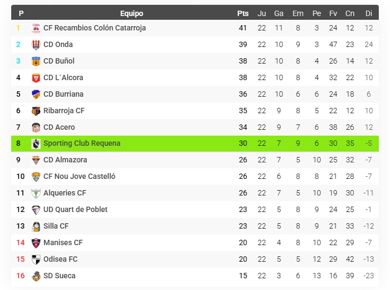The image size is (390, 290).
Task: Open the CD Almazora team link
Action: (65, 160)
